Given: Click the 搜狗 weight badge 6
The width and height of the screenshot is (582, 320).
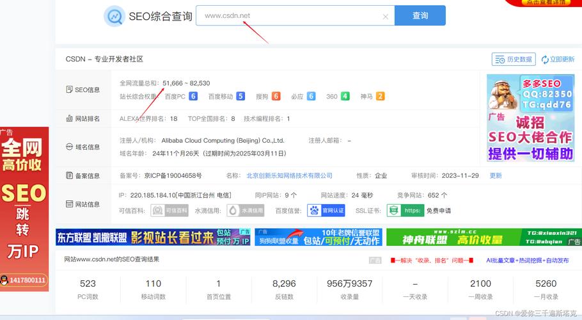Looking at the screenshot, I should [x=276, y=97].
